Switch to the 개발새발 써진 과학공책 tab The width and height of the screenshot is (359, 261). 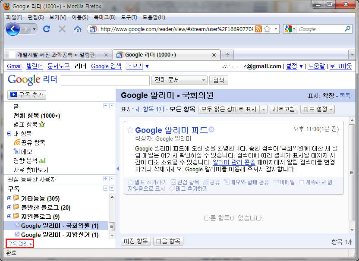click(56, 55)
